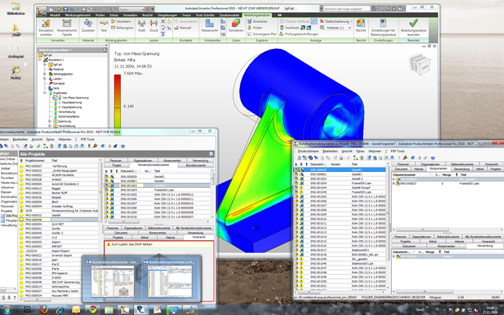Click Prüfungsbeschriftungen in Anzeige panel
504x315 pixels.
299,34
